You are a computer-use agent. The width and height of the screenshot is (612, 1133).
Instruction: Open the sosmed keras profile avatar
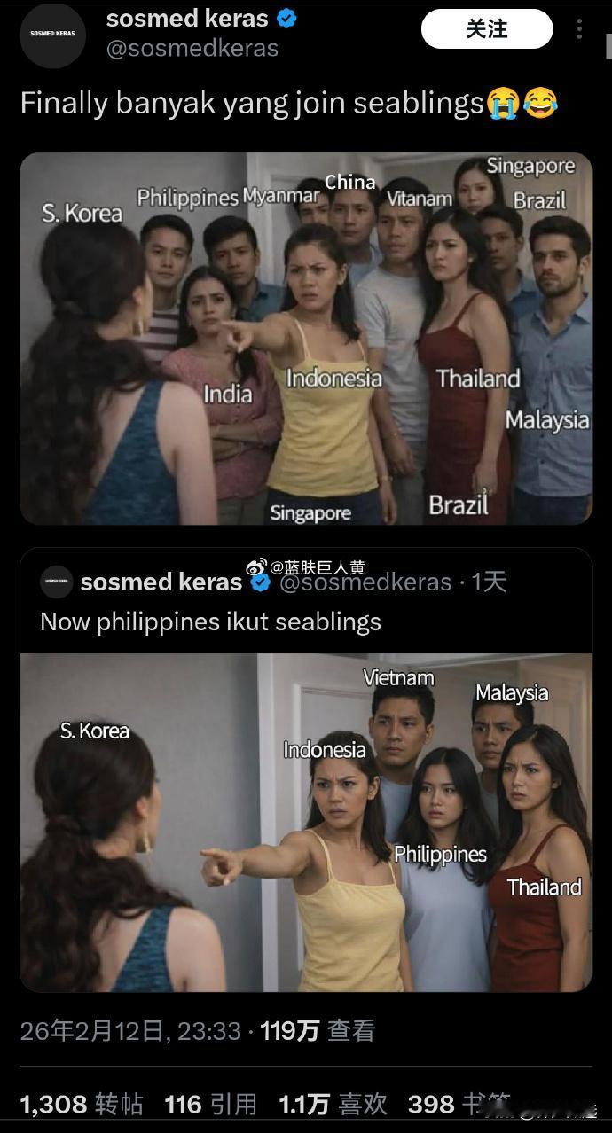point(52,35)
